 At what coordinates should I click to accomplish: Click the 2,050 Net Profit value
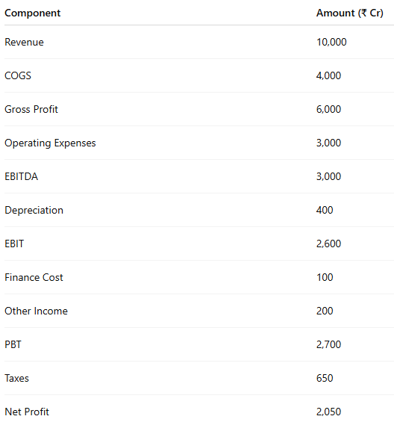click(x=328, y=412)
